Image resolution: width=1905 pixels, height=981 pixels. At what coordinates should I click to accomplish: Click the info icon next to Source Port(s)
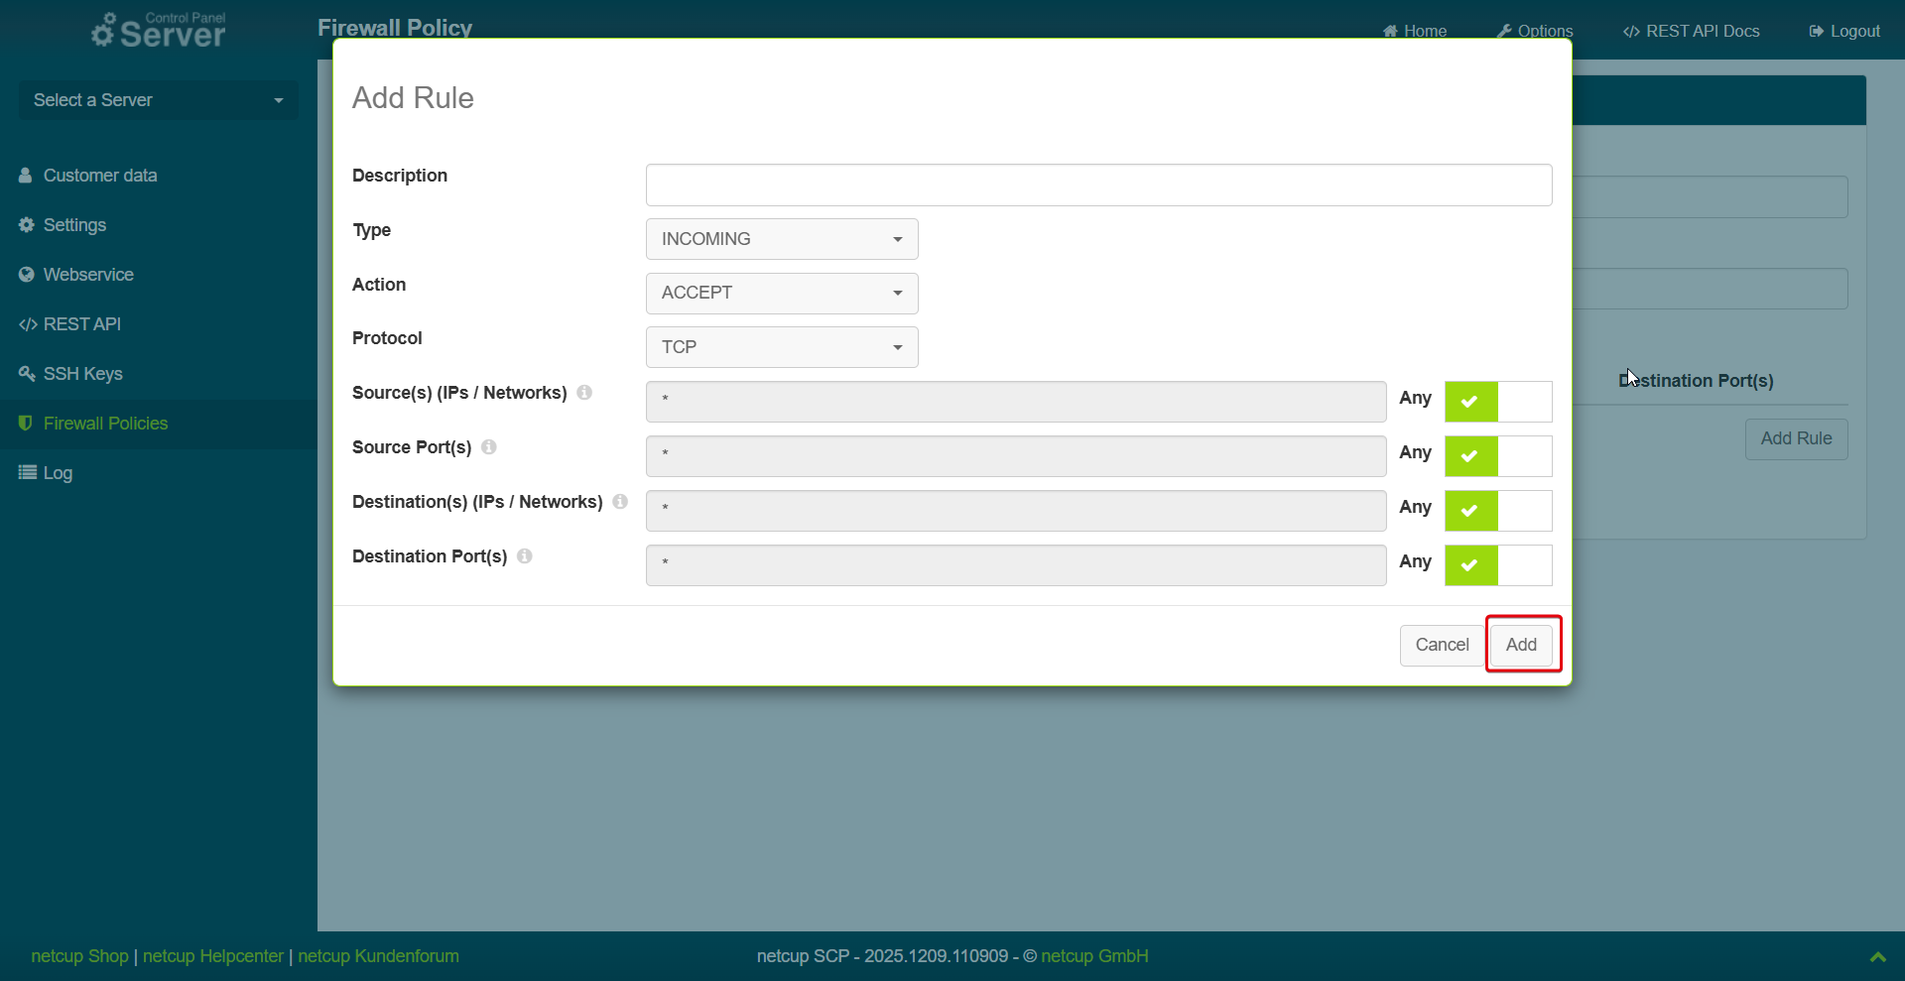point(489,447)
